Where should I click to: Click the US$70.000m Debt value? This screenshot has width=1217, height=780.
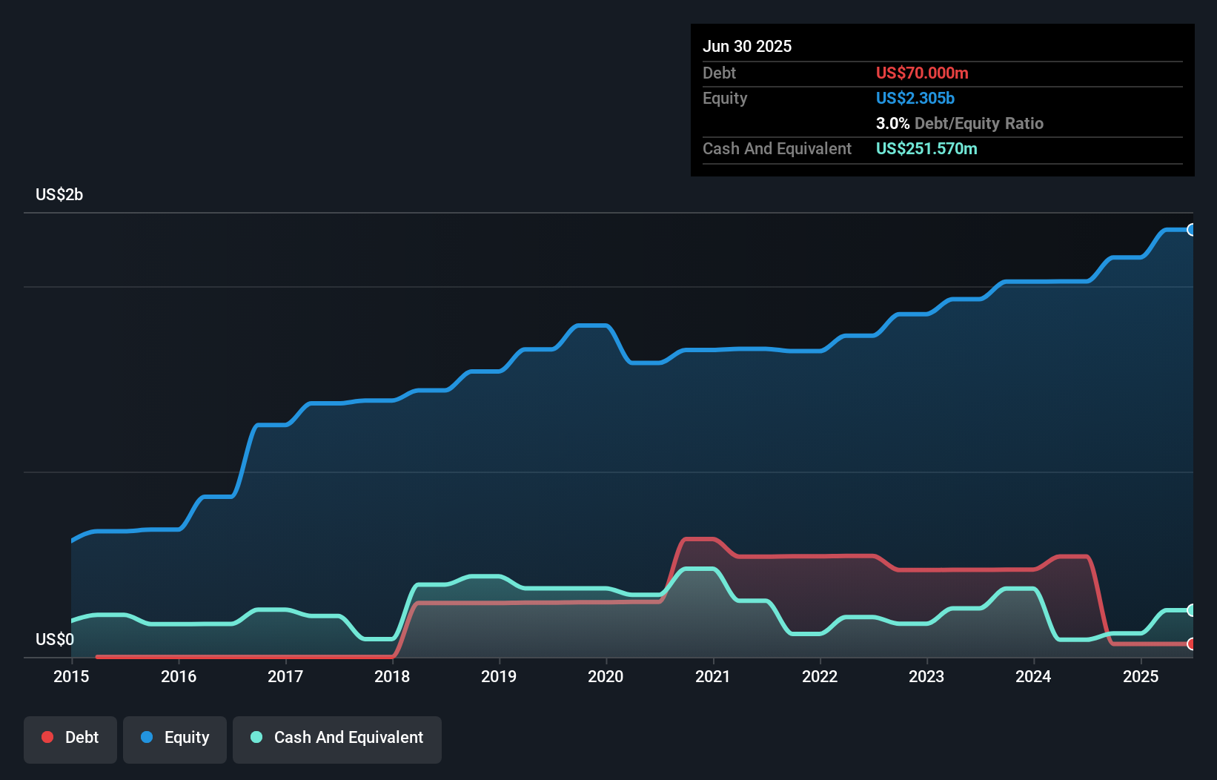922,73
